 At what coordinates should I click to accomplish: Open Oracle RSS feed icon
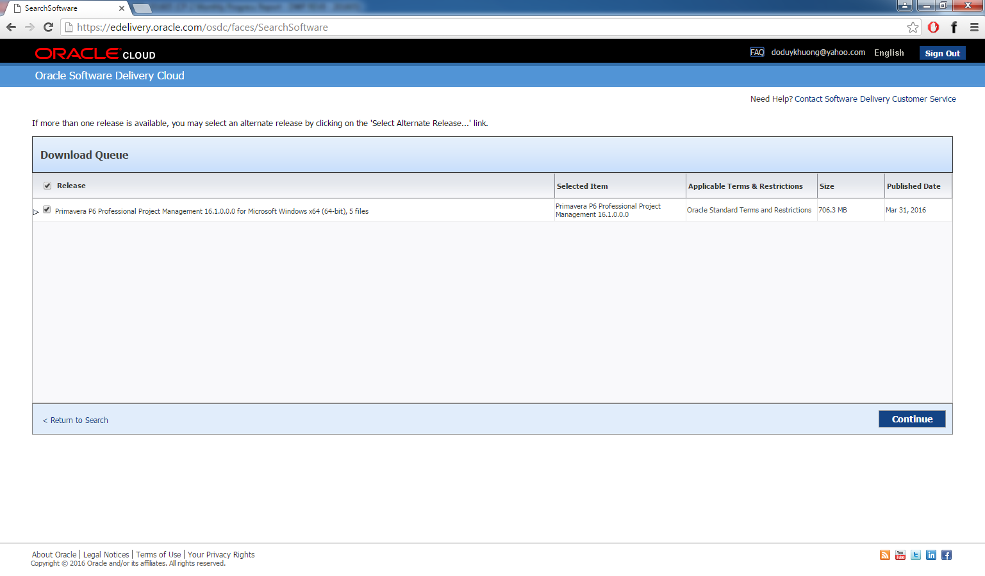click(x=885, y=555)
